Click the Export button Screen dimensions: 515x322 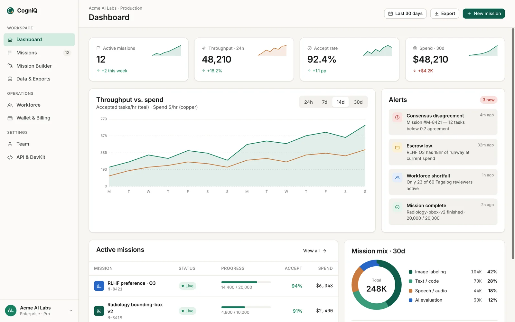pyautogui.click(x=445, y=14)
